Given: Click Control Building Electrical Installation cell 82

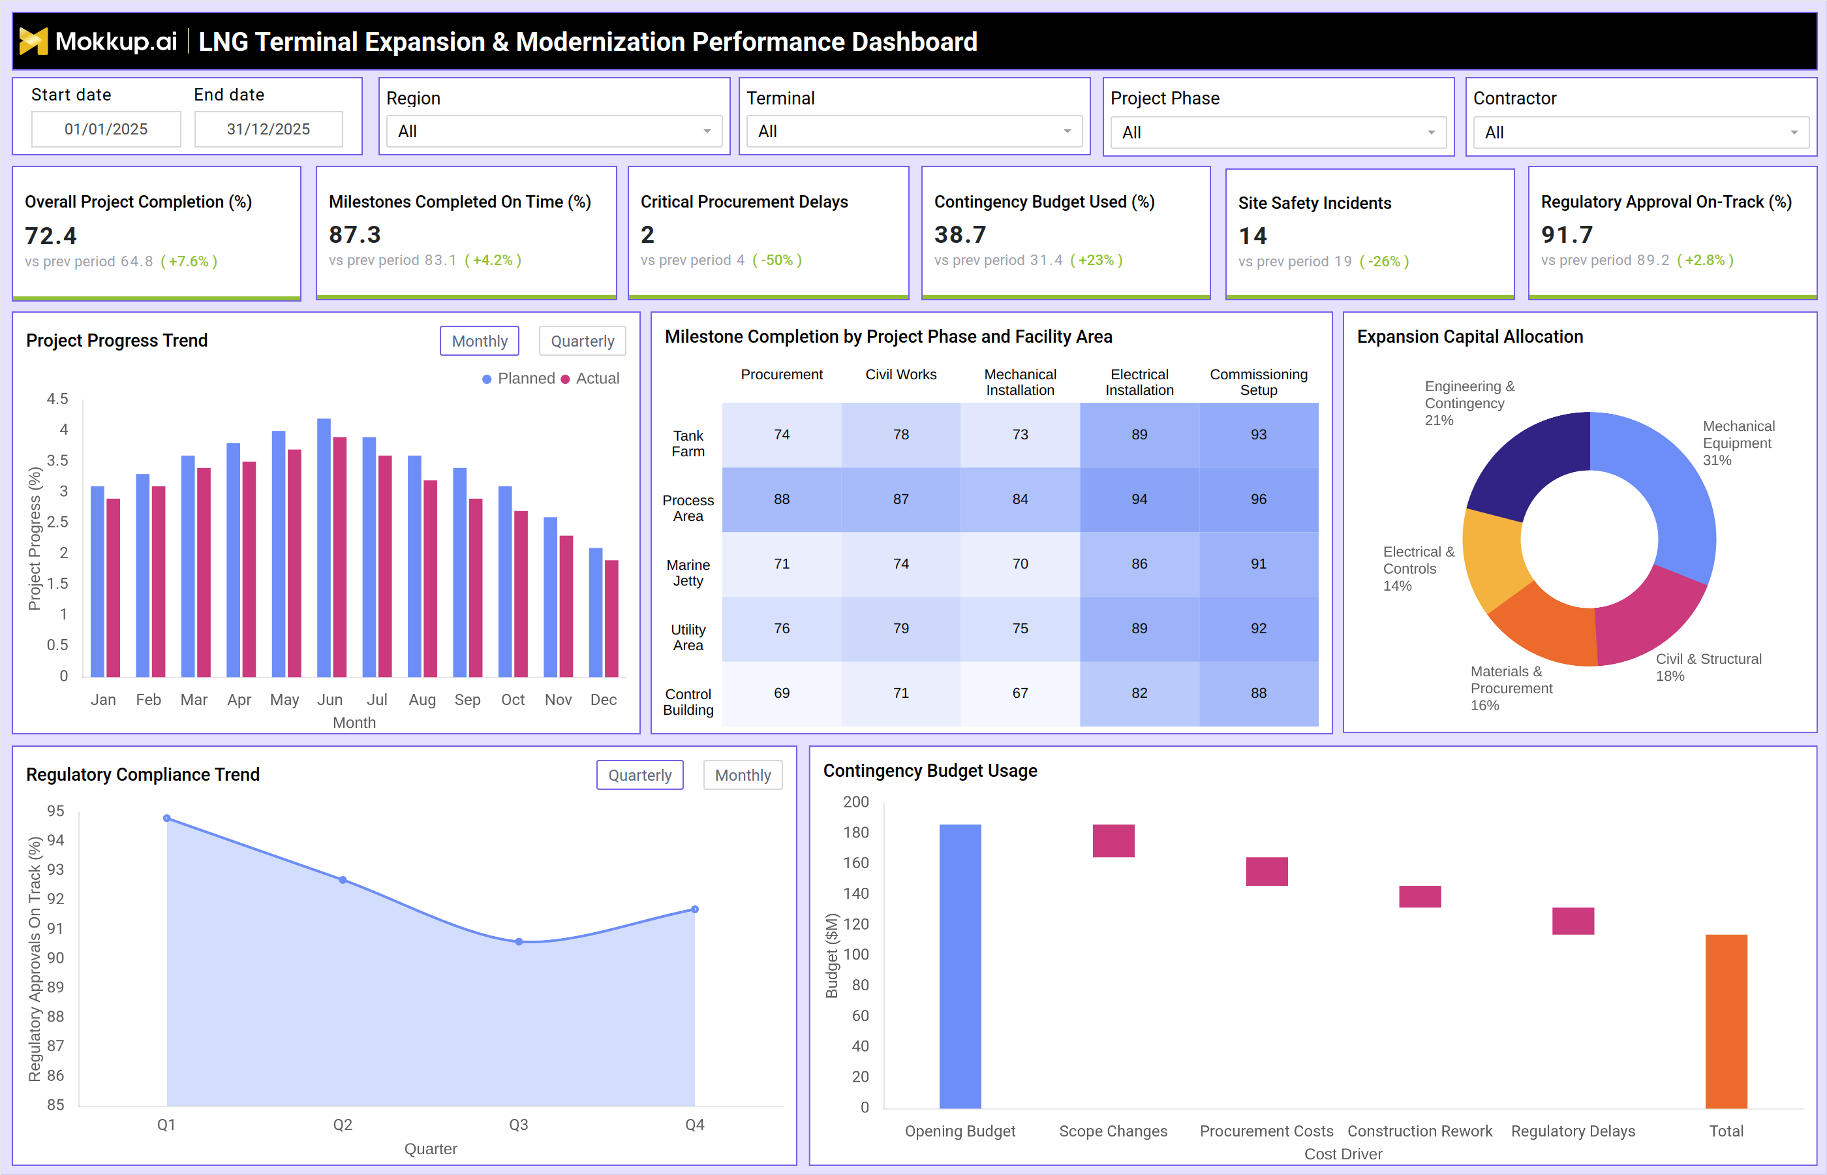Looking at the screenshot, I should [x=1139, y=693].
